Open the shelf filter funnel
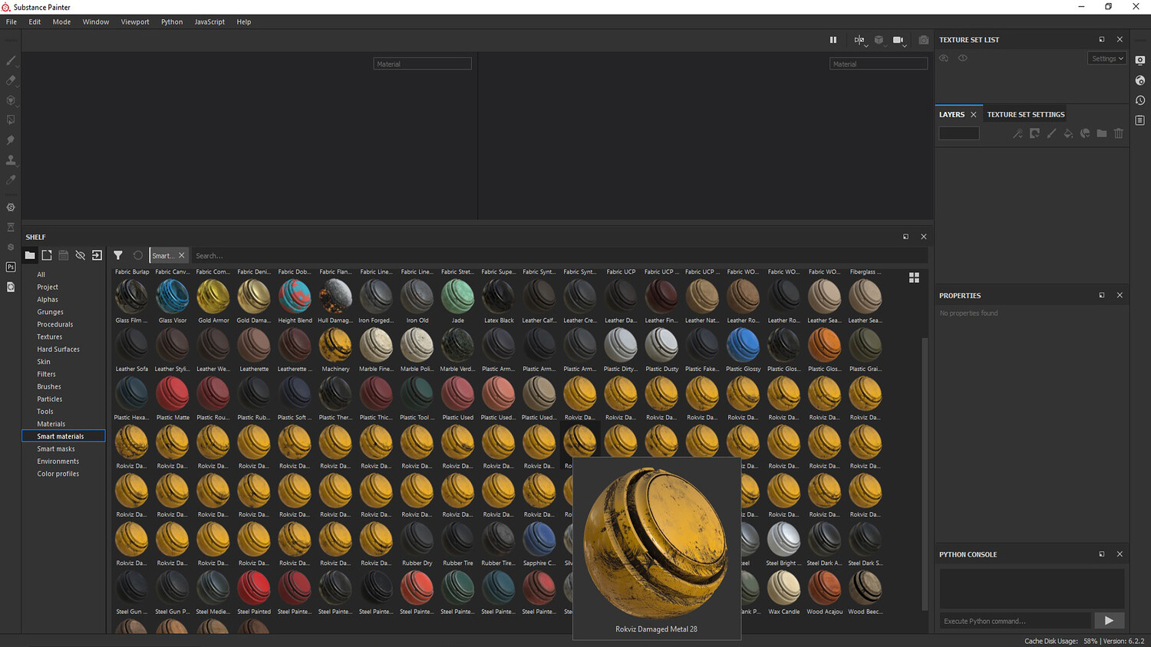Viewport: 1151px width, 647px height. click(118, 255)
